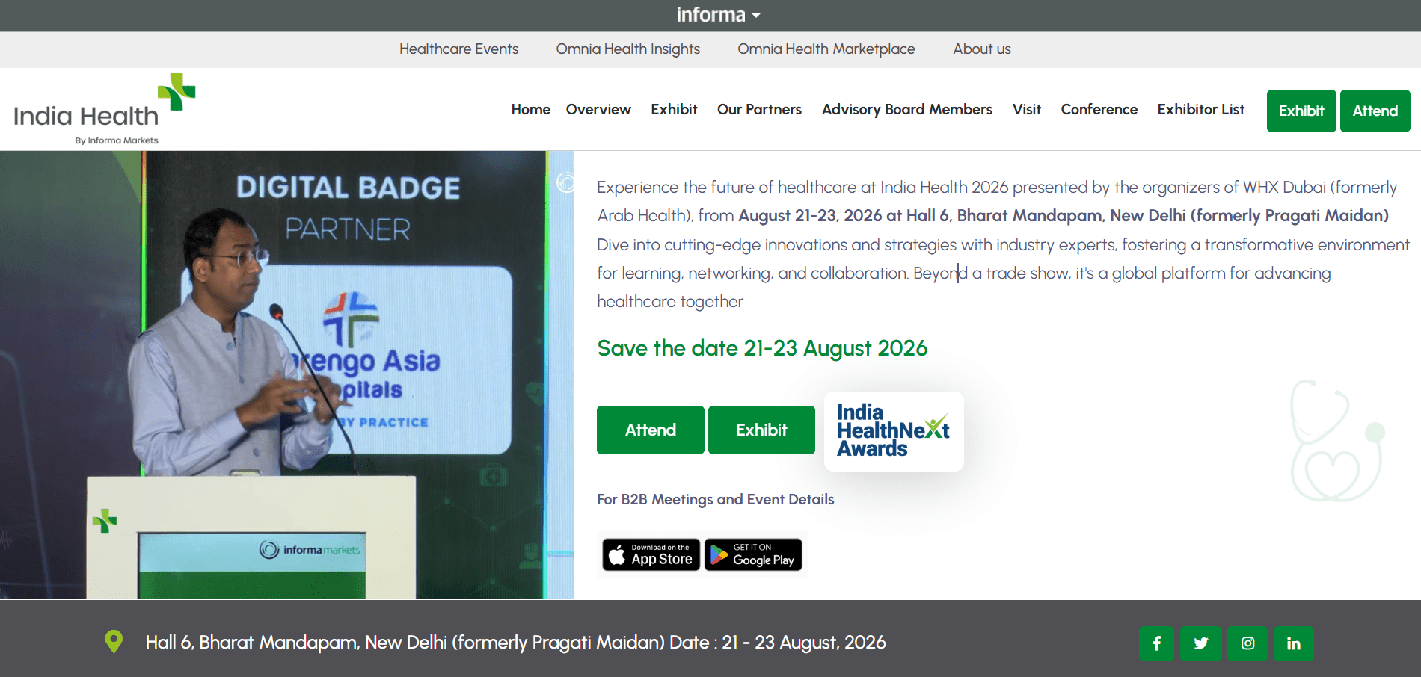Click the green location pin icon

(114, 642)
